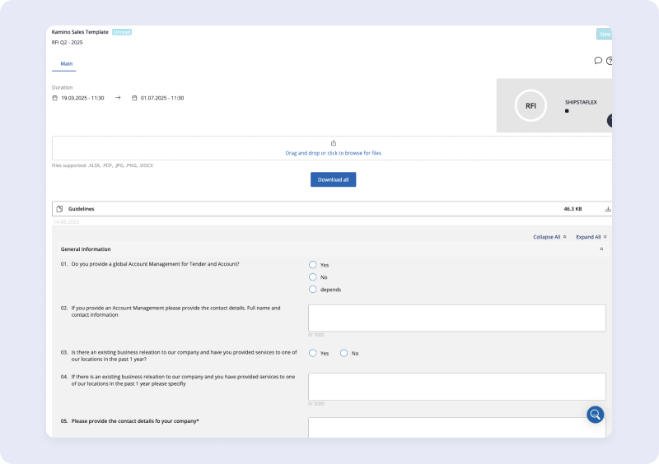Click the Guidelines document icon
This screenshot has width=659, height=464.
click(59, 209)
